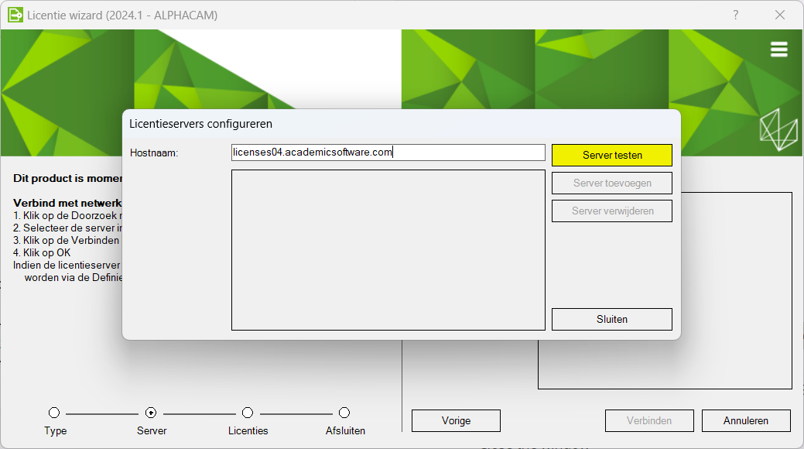Image resolution: width=804 pixels, height=449 pixels.
Task: Select the Licenties wizard step
Action: point(248,413)
